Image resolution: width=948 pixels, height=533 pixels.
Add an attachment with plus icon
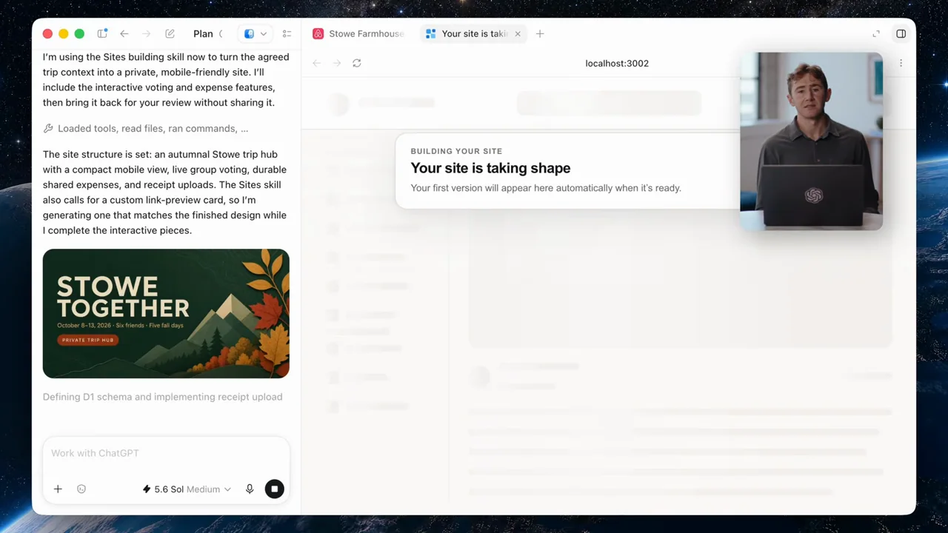pos(58,489)
